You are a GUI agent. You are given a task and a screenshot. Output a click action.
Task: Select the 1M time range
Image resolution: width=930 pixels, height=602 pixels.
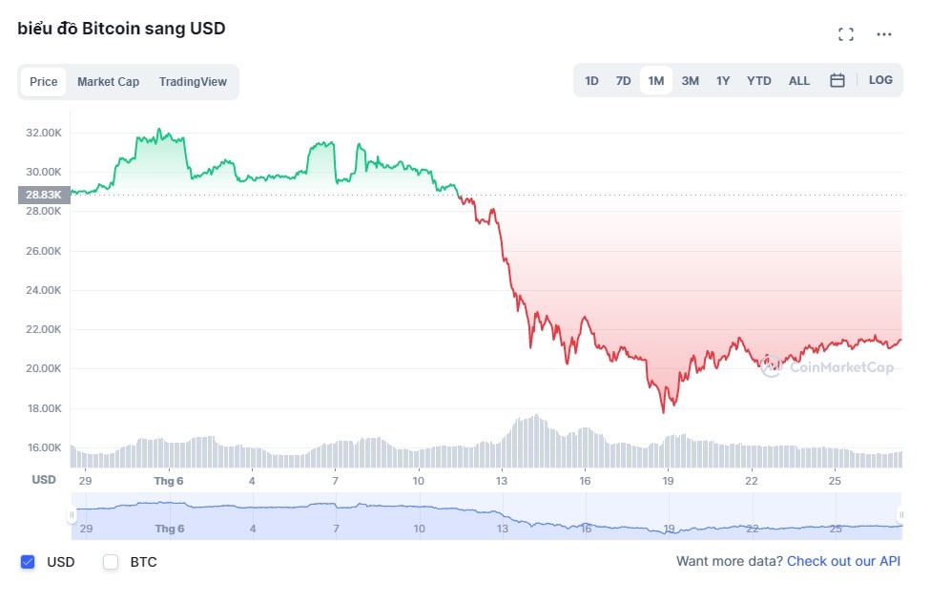(656, 81)
